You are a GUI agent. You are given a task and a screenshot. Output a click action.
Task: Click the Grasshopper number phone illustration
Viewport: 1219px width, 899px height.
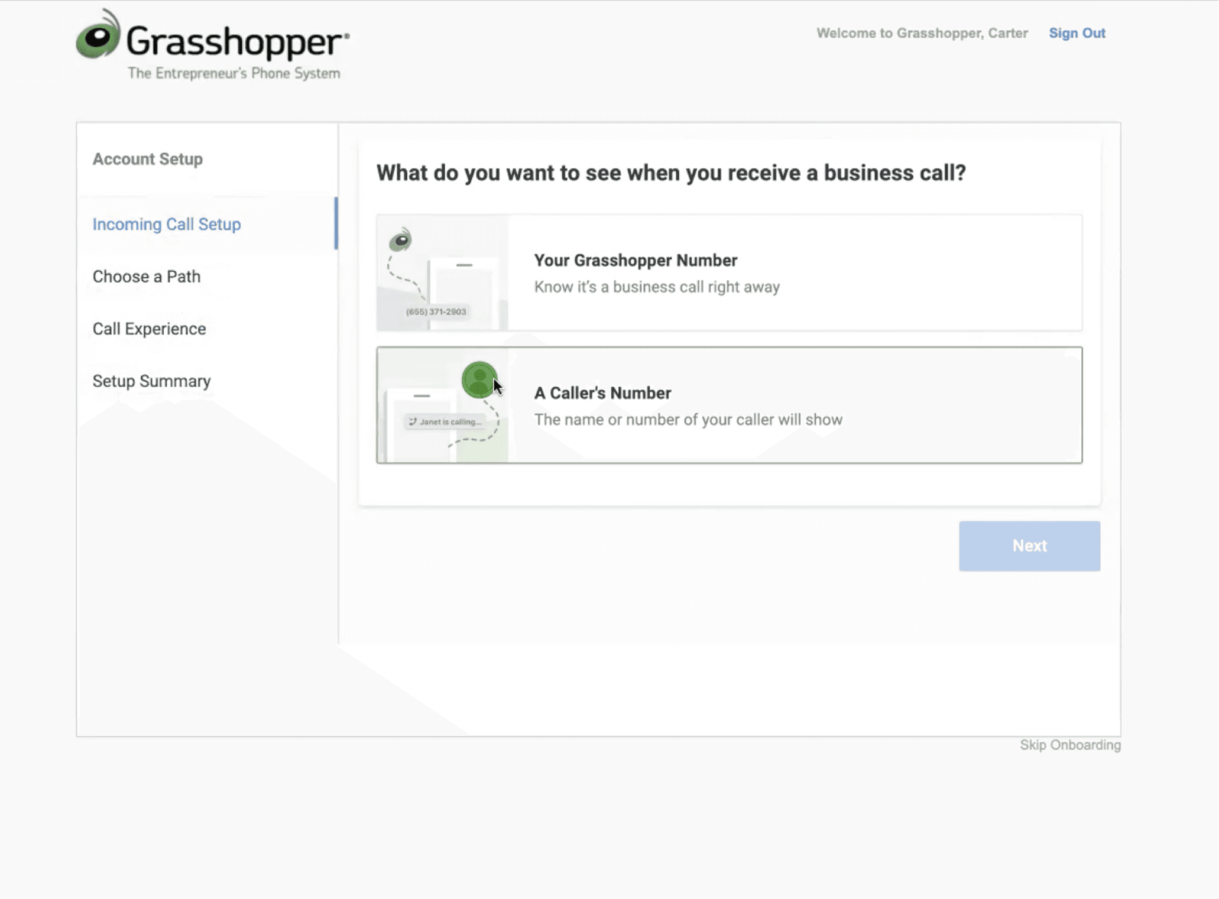click(x=442, y=272)
